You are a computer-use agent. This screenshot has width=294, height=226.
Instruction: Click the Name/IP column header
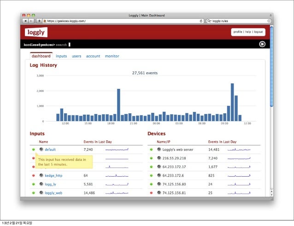pos(164,142)
